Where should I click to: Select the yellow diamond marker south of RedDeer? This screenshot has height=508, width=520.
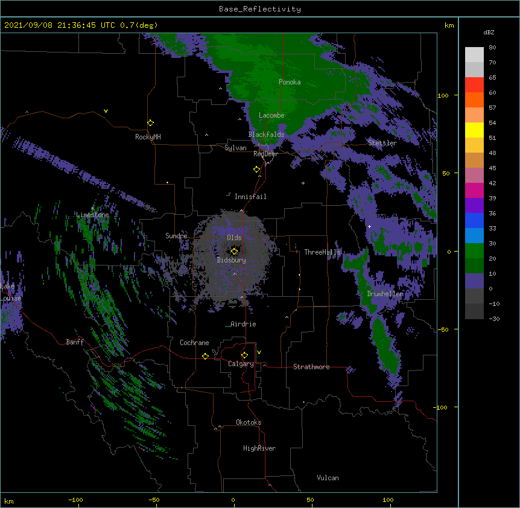coord(257,170)
